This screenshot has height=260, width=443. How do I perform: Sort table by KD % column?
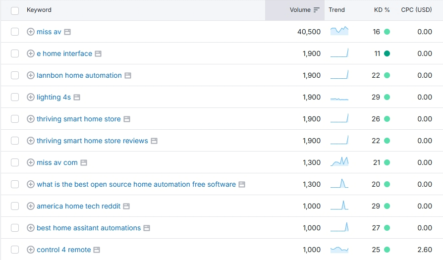tap(382, 10)
